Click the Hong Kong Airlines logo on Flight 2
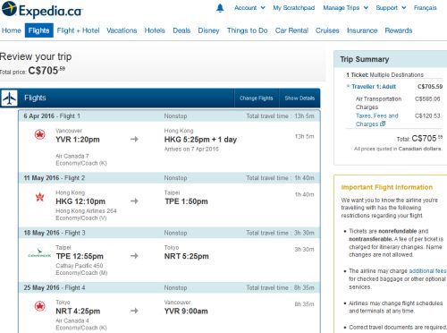Viewport: 447px width, 333px height. pos(40,197)
